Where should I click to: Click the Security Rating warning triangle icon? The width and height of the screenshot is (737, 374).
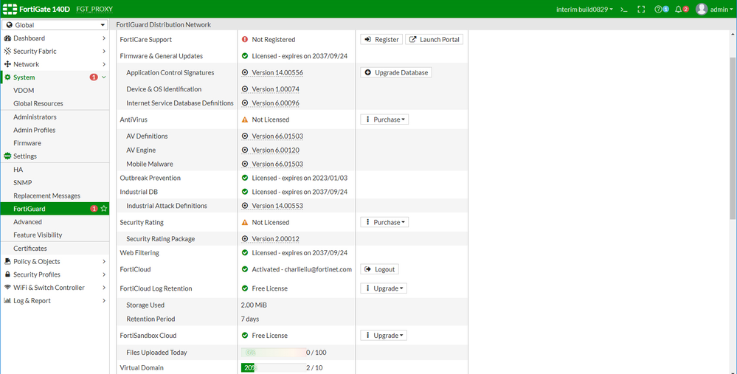(245, 222)
